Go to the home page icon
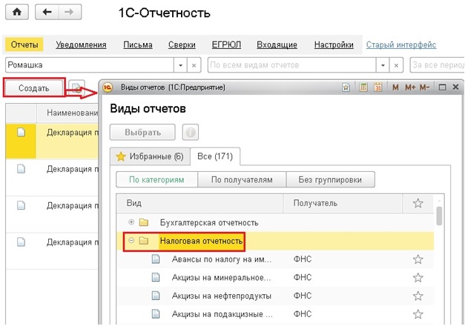465x326 pixels. pyautogui.click(x=17, y=12)
